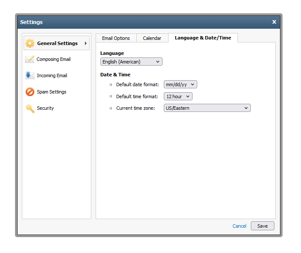Expand the default date format dropdown

click(x=181, y=84)
